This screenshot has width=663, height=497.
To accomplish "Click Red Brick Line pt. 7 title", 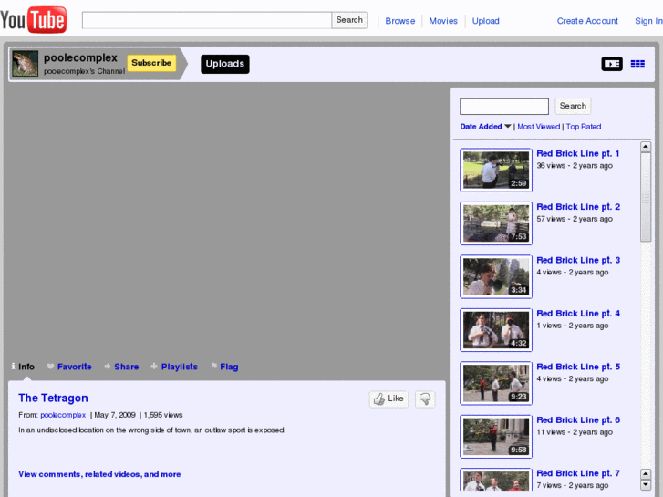I will (578, 473).
